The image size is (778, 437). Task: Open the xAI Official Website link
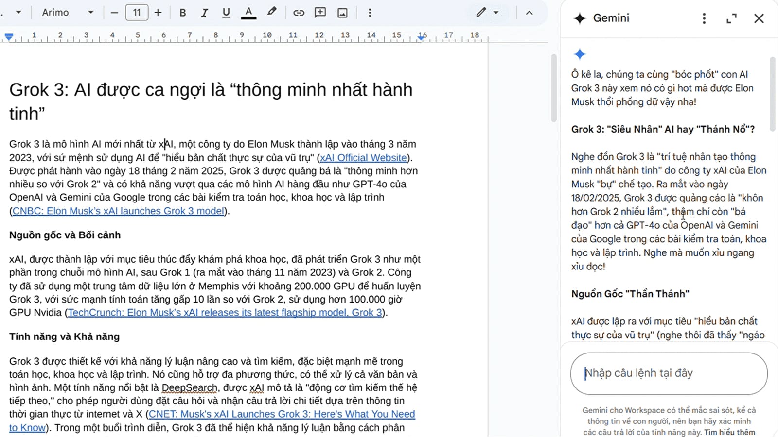[363, 158]
